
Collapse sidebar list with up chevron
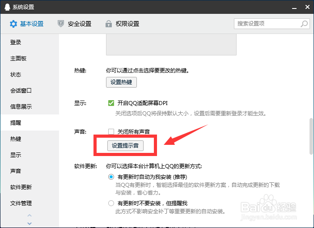coord(30,215)
